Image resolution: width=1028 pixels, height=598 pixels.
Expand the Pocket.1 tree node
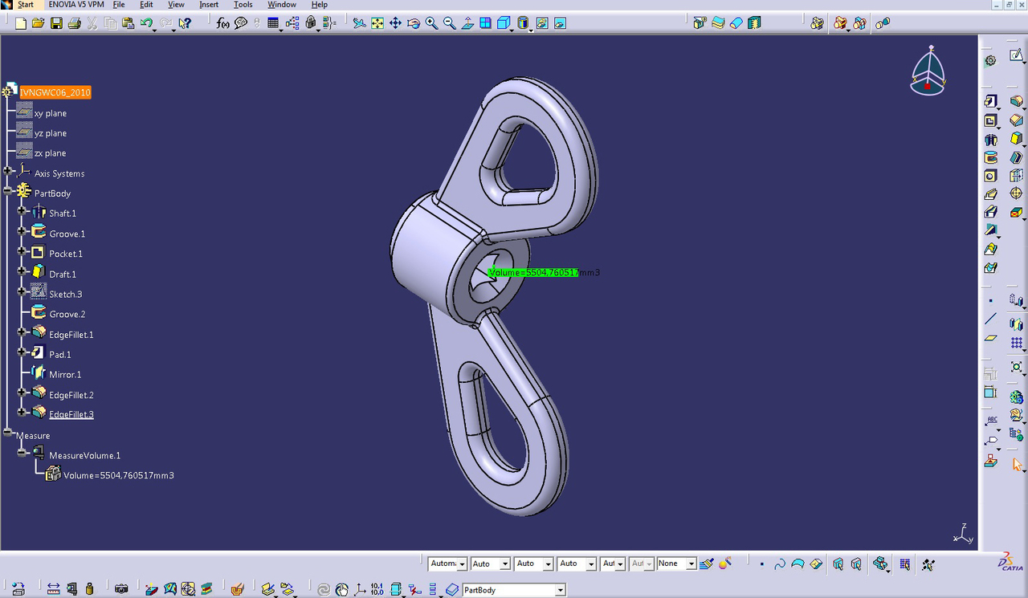point(22,251)
